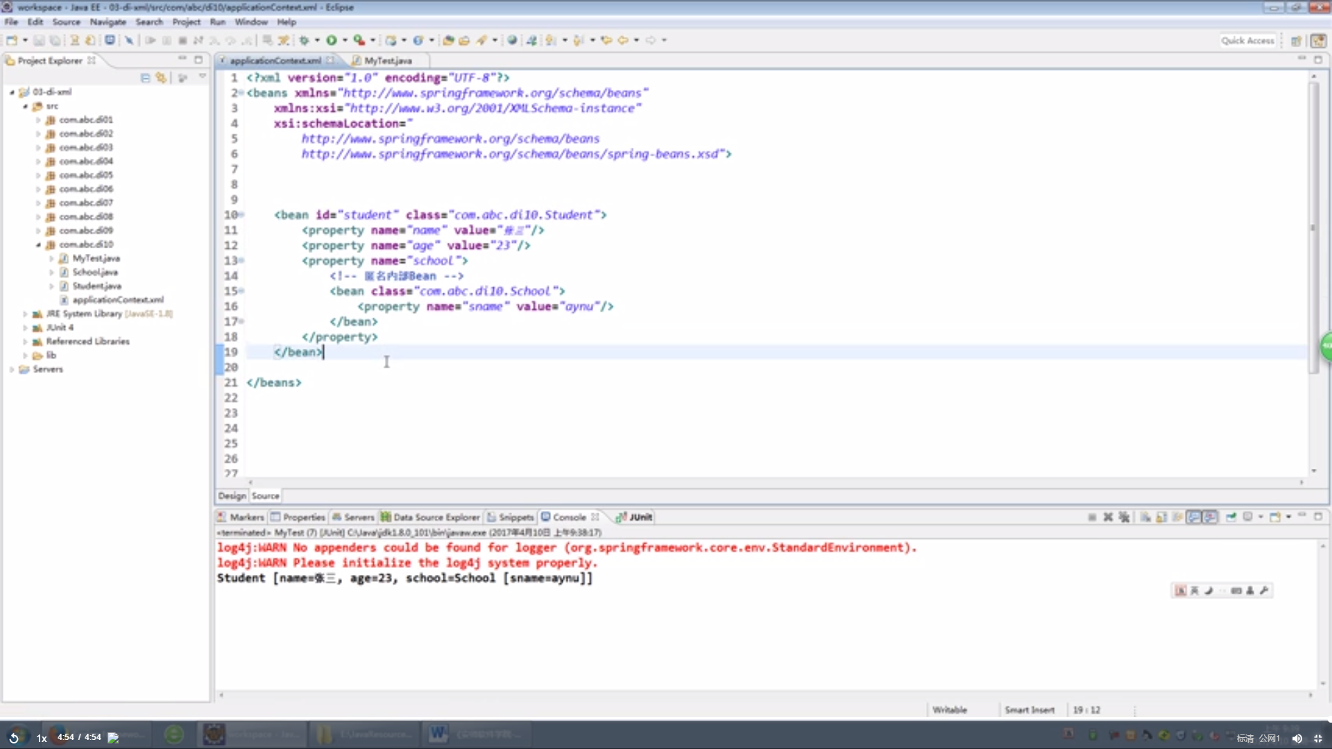
Task: Select applicationContext.xml in the tree
Action: point(118,300)
